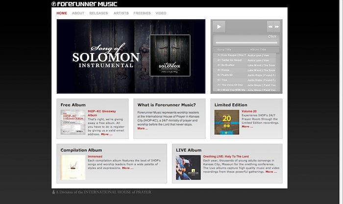Screen dimensions: 343x204
Task: Click the LIVE Album heading
Action: pos(189,150)
